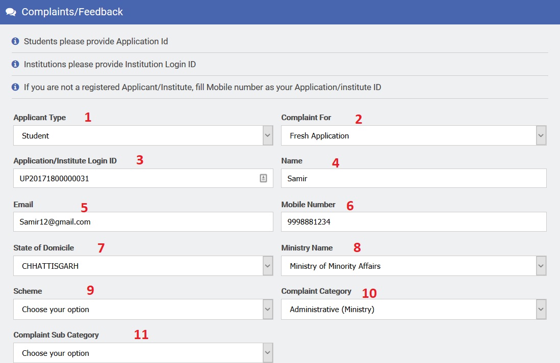
Task: Click the Complaint Category label
Action: tap(316, 291)
